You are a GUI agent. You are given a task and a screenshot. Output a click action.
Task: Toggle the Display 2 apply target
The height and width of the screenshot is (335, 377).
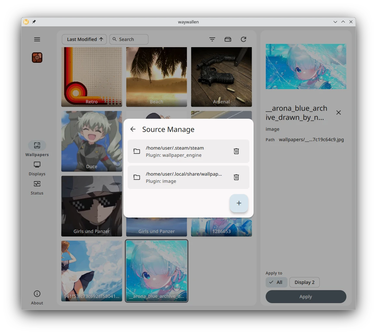click(x=304, y=282)
